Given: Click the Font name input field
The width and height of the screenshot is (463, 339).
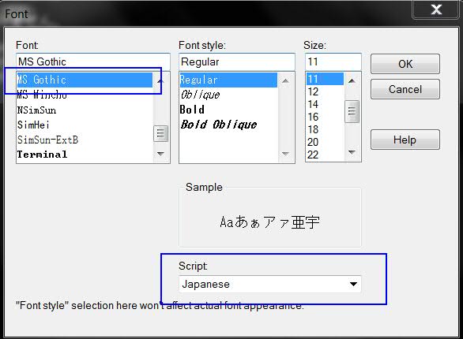Looking at the screenshot, I should click(93, 61).
